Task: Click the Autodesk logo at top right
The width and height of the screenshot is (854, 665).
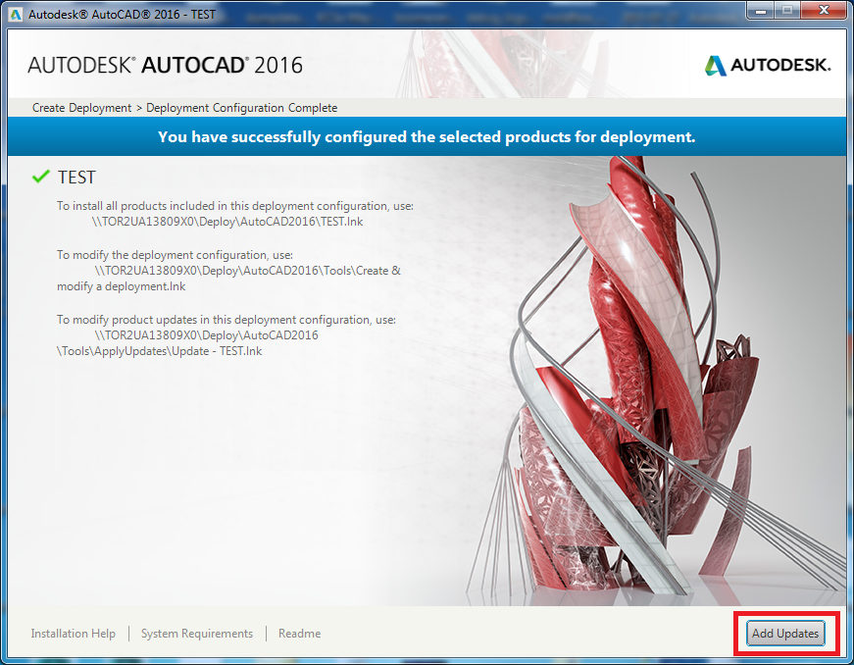Action: click(768, 66)
